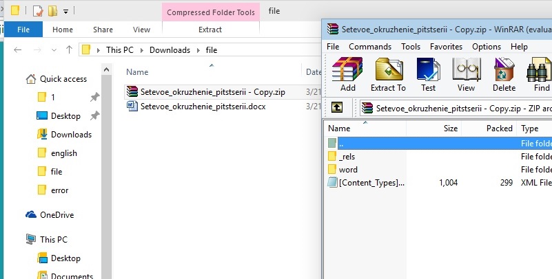
Task: Click the WinRAR title bar books icon
Action: pos(332,29)
